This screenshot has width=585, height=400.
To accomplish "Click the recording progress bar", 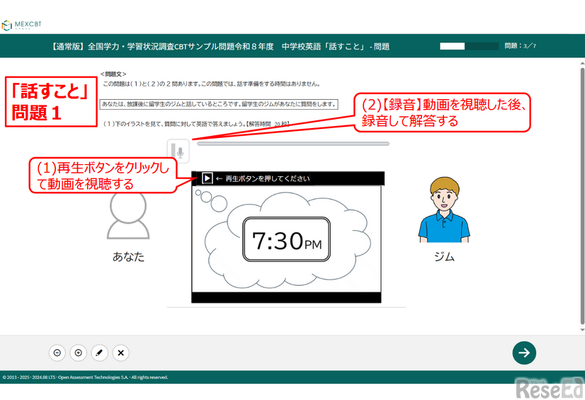I will (x=293, y=144).
